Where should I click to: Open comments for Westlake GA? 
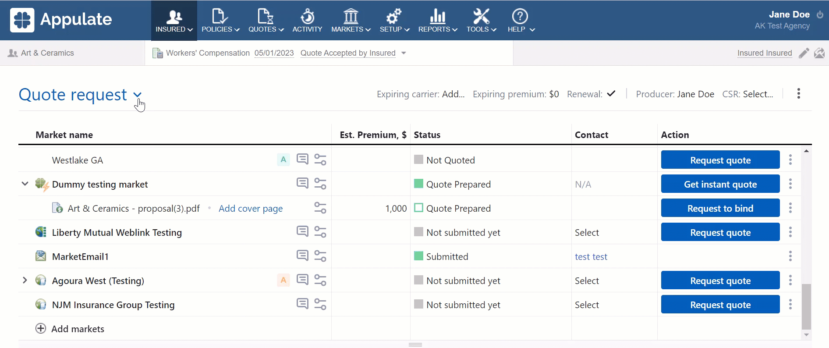(x=302, y=159)
